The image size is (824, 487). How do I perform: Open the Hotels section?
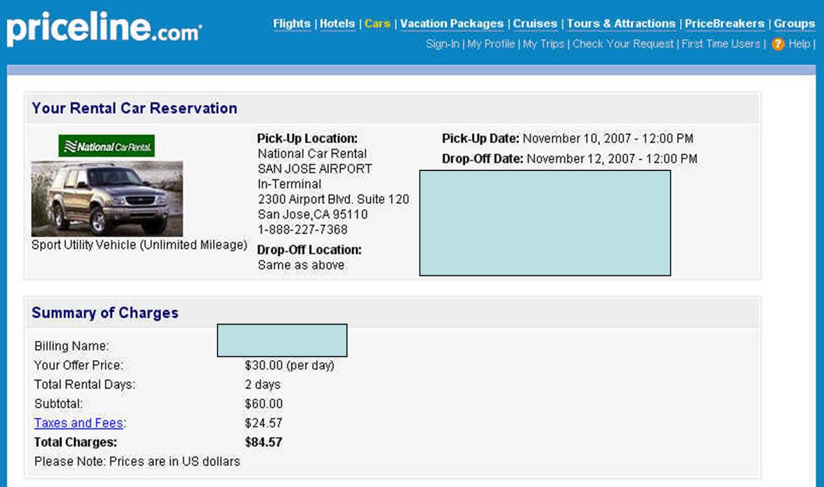click(337, 23)
